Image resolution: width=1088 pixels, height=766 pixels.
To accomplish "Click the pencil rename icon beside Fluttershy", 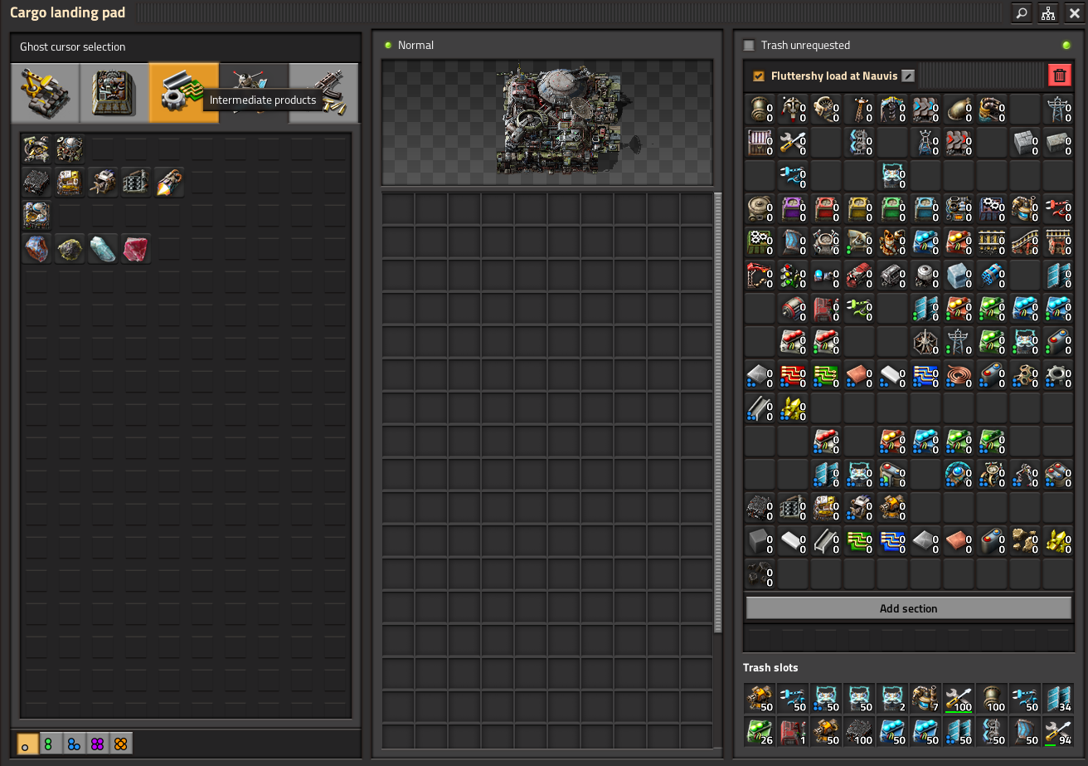I will [908, 76].
